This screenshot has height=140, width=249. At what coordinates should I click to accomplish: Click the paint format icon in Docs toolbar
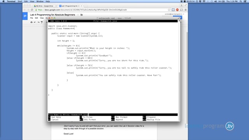pos(42,23)
